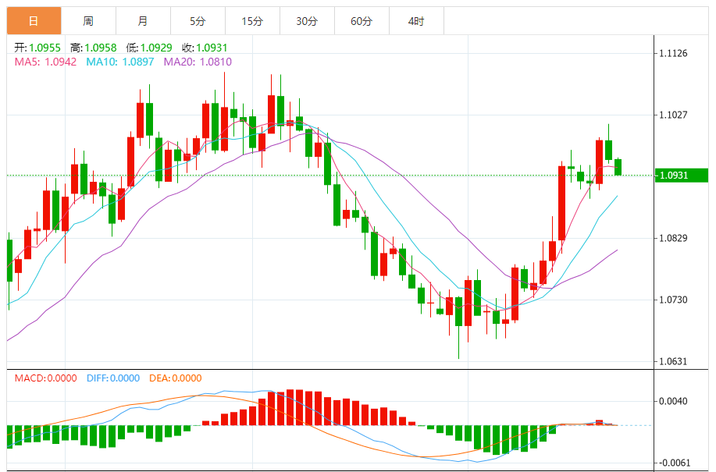Click the DIFF:0.0000 indicator label
The width and height of the screenshot is (716, 472).
point(113,378)
